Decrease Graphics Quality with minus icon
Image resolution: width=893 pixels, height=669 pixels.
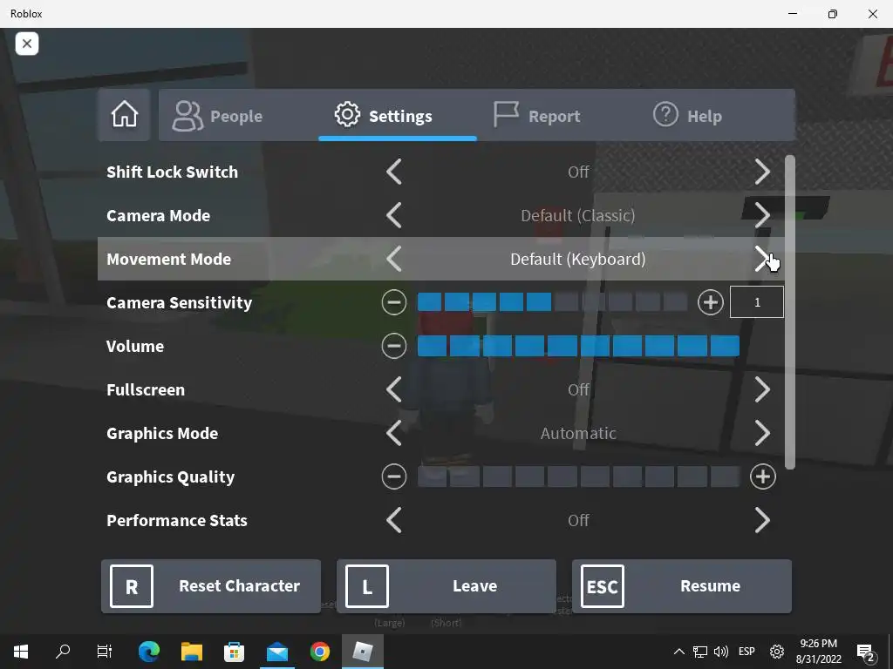tap(394, 476)
